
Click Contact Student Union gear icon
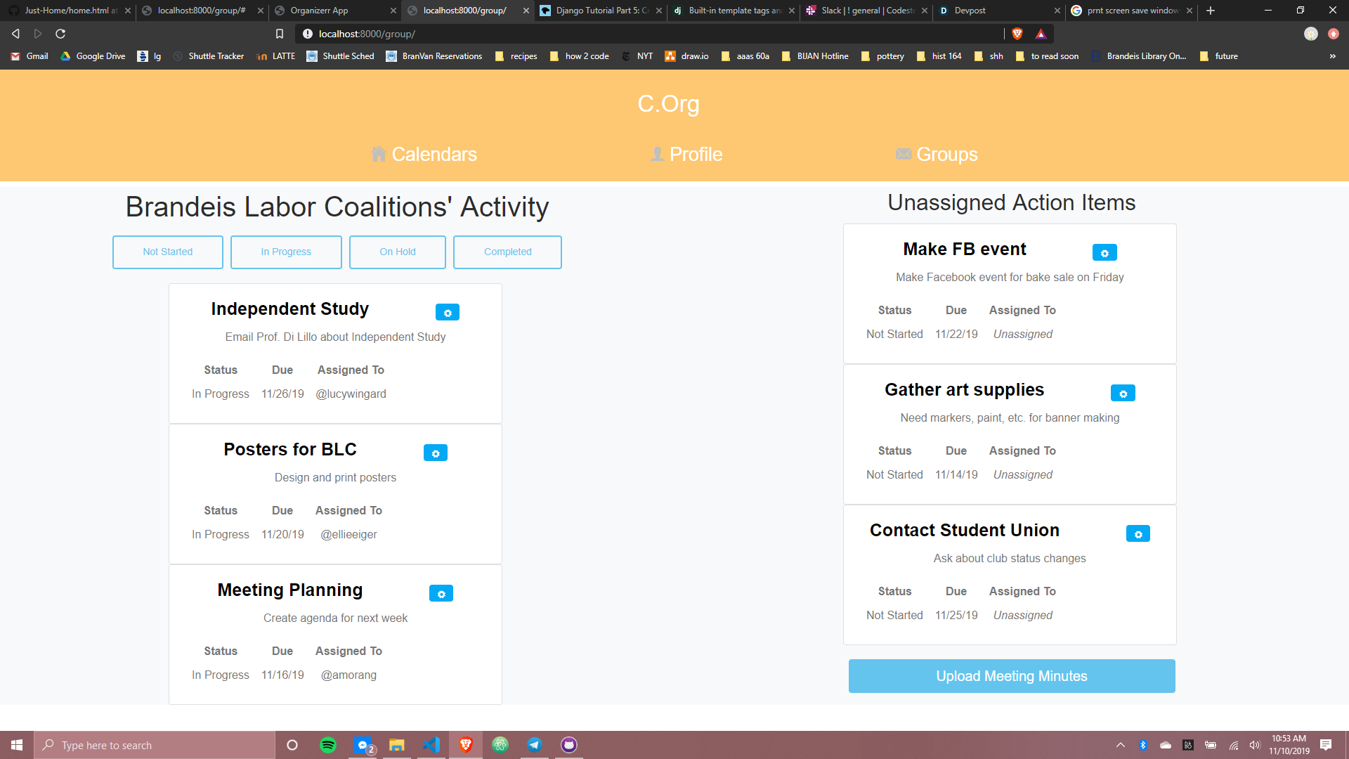click(x=1138, y=534)
